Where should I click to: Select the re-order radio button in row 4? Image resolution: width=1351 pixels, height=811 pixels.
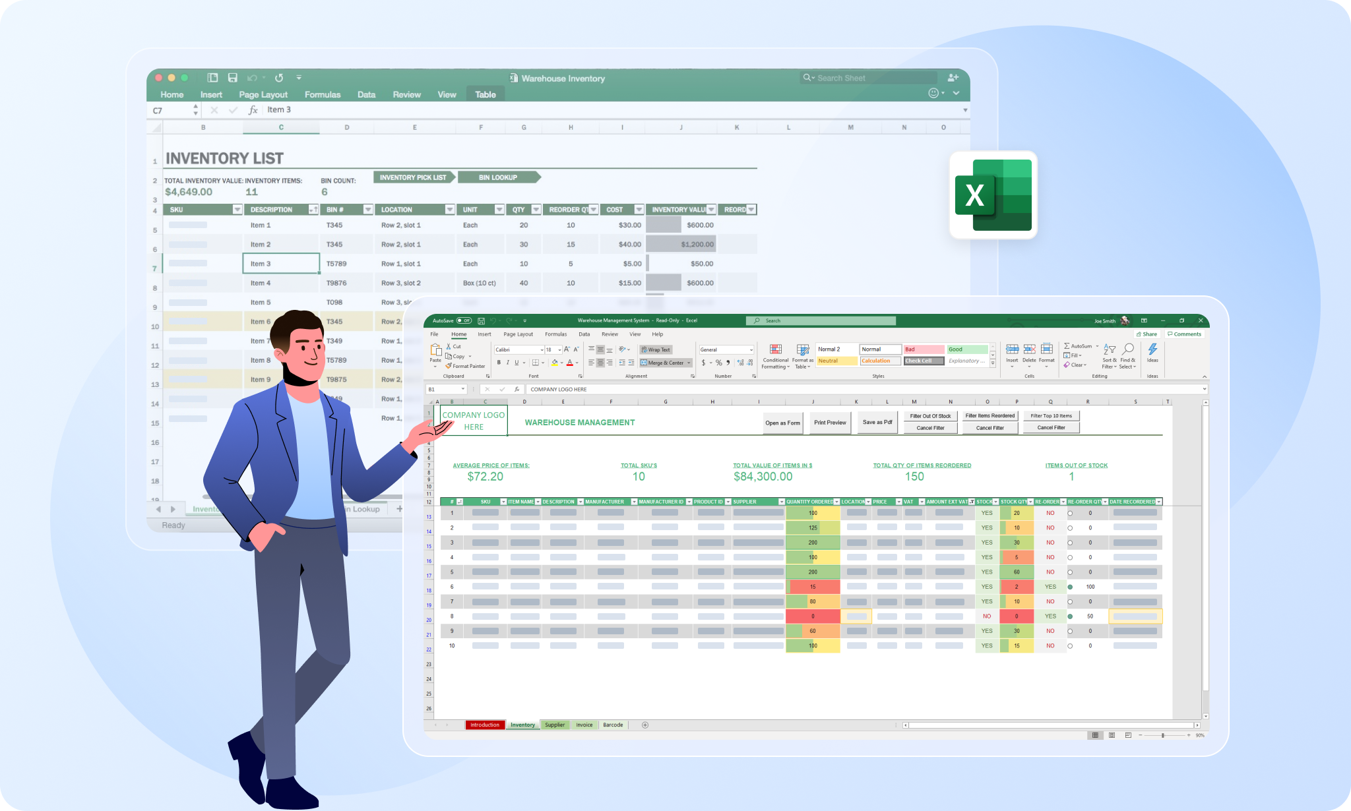(x=1070, y=558)
